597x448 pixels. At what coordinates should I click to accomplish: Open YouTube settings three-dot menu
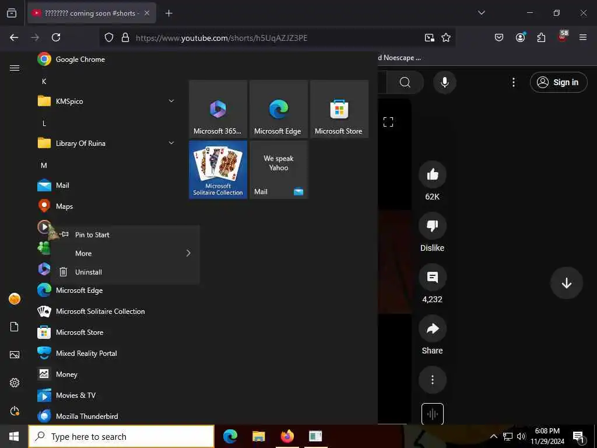[x=514, y=82]
